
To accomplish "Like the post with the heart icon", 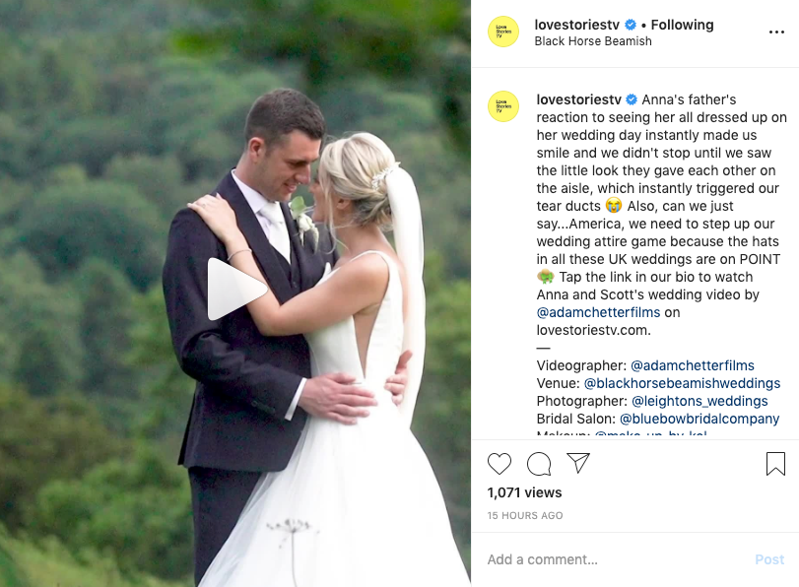I will pos(499,464).
